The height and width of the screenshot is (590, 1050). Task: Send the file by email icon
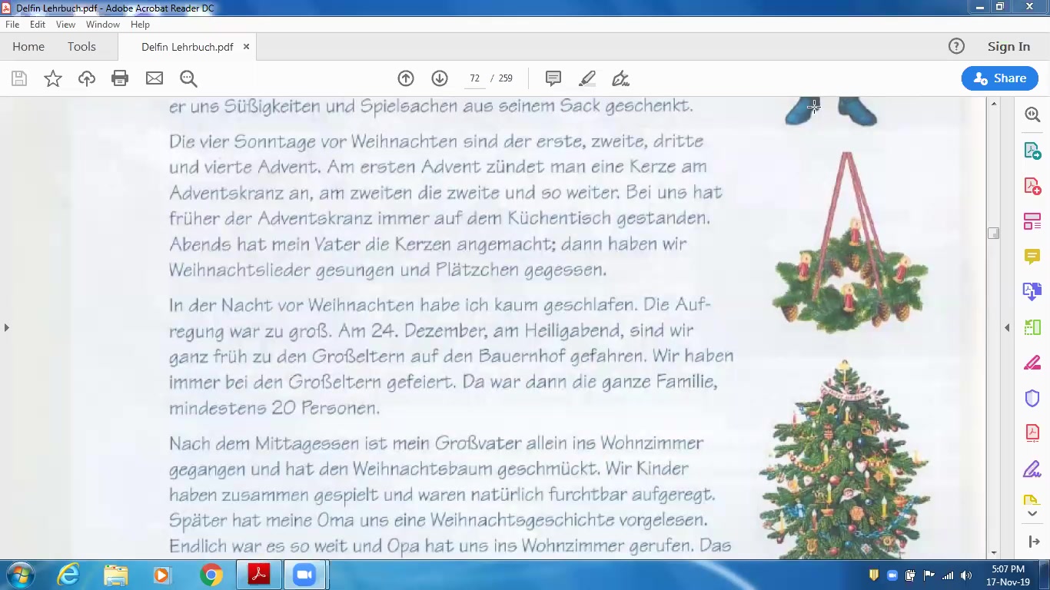pos(155,78)
